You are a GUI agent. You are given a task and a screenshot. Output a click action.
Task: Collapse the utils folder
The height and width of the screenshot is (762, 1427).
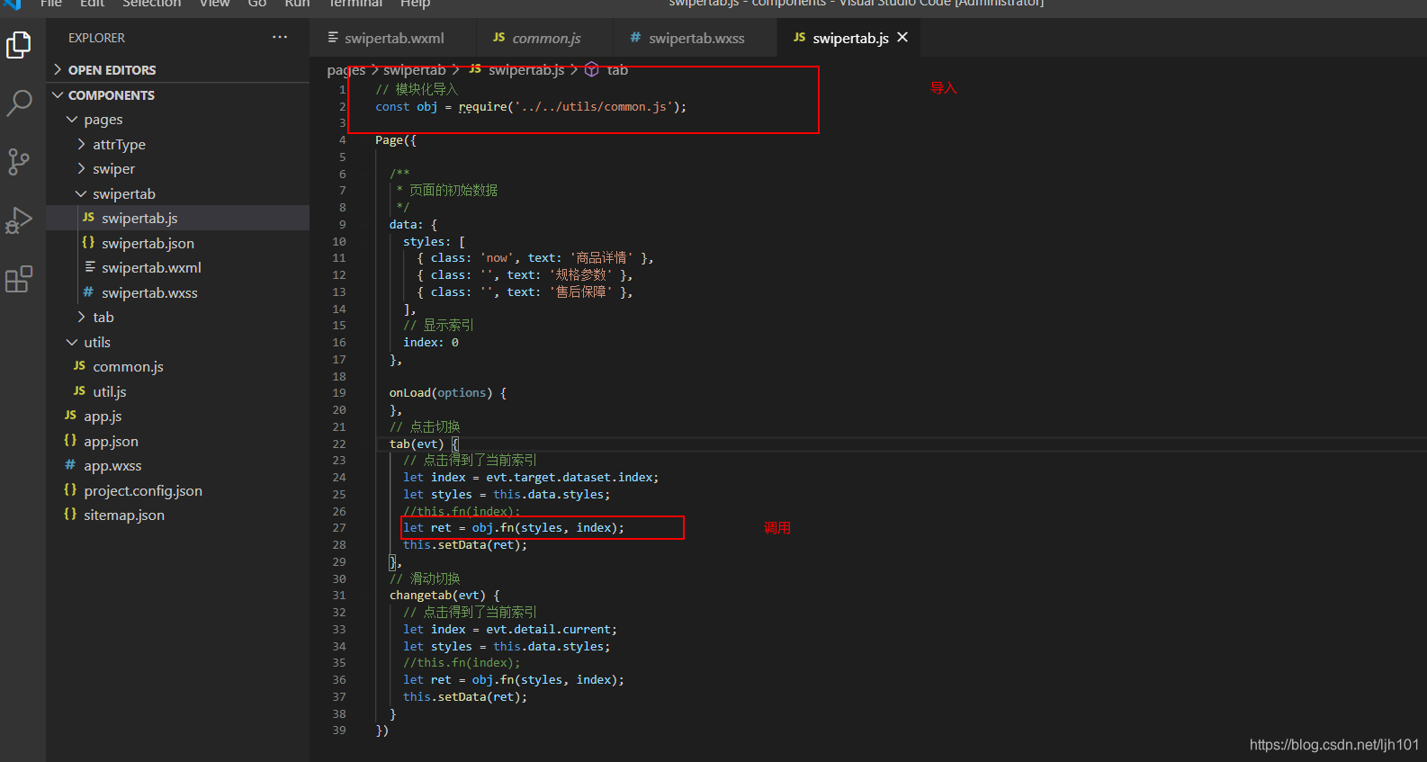tap(177, 343)
